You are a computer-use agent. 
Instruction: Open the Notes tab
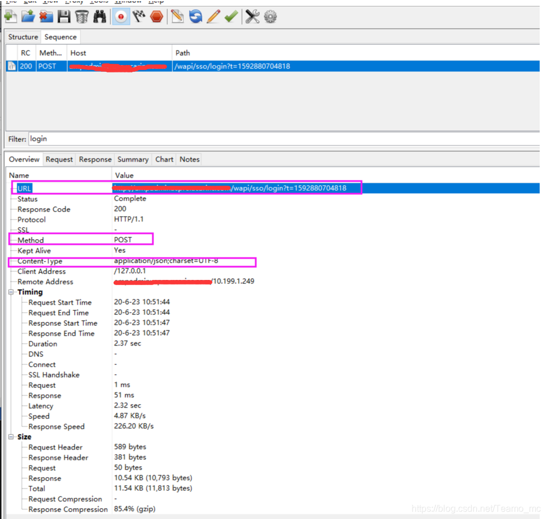pos(190,159)
